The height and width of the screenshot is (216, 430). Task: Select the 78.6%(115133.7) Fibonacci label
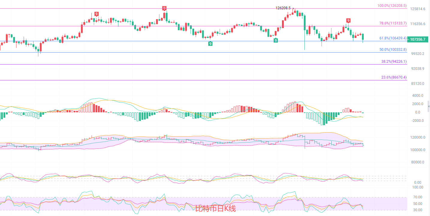click(393, 23)
